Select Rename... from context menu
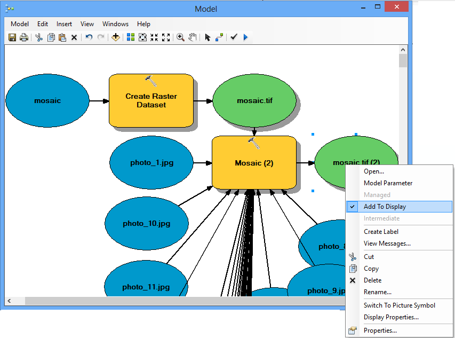The image size is (455, 338). tap(377, 292)
